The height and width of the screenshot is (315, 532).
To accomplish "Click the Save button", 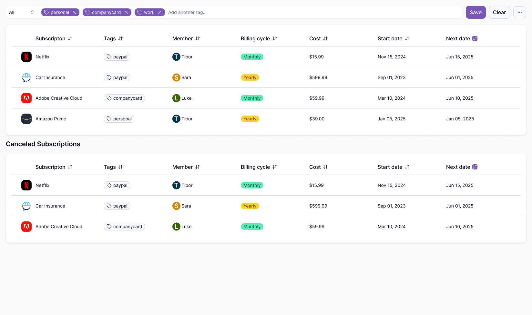I will coord(476,12).
